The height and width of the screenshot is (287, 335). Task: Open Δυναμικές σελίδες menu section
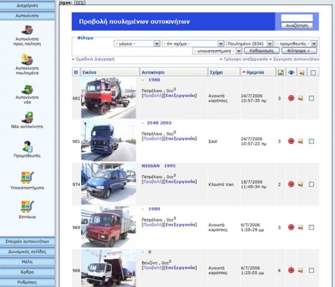click(x=27, y=251)
